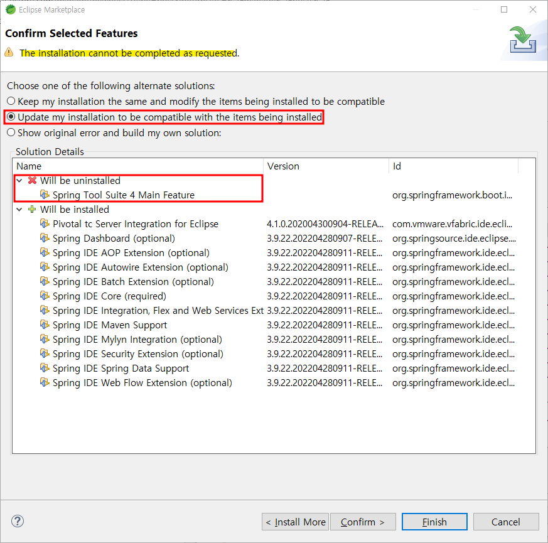The width and height of the screenshot is (548, 543).
Task: Click the green plus install icon
Action: [x=32, y=209]
